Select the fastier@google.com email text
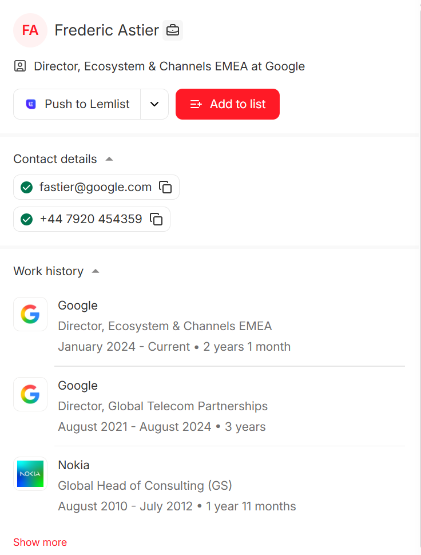 [96, 187]
